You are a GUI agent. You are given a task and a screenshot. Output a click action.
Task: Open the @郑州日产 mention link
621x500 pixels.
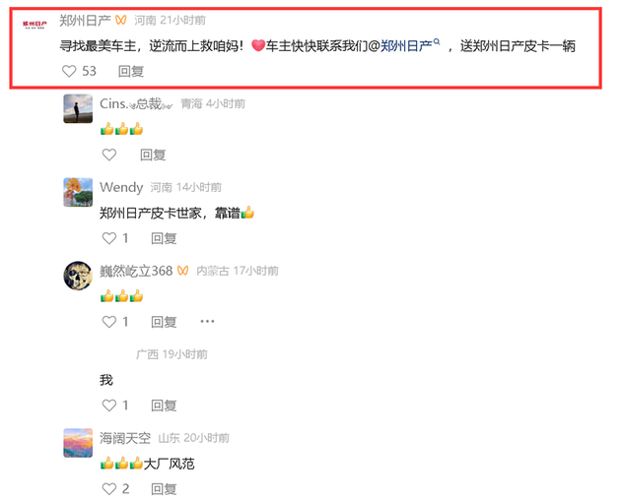(x=405, y=46)
